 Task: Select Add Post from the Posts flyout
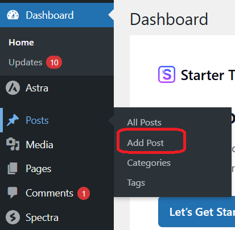coord(146,143)
